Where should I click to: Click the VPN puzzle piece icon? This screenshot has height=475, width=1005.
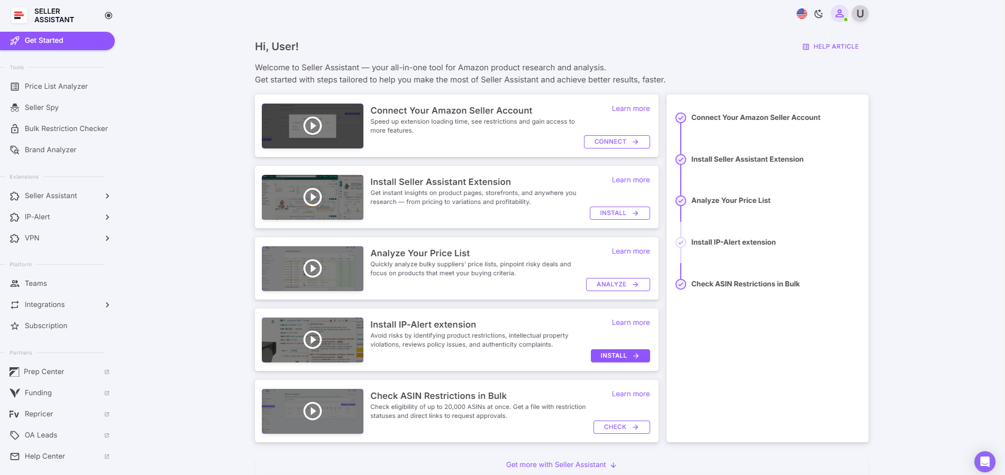coord(15,238)
